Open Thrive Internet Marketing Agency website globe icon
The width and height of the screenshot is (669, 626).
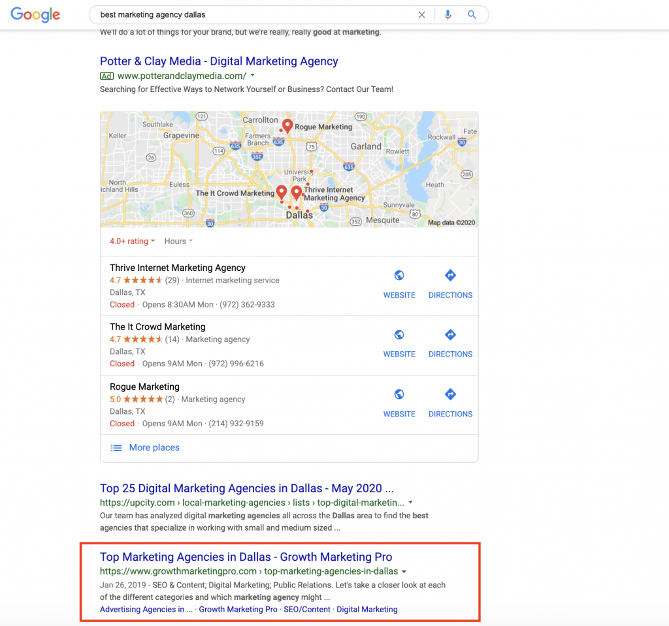pos(399,275)
